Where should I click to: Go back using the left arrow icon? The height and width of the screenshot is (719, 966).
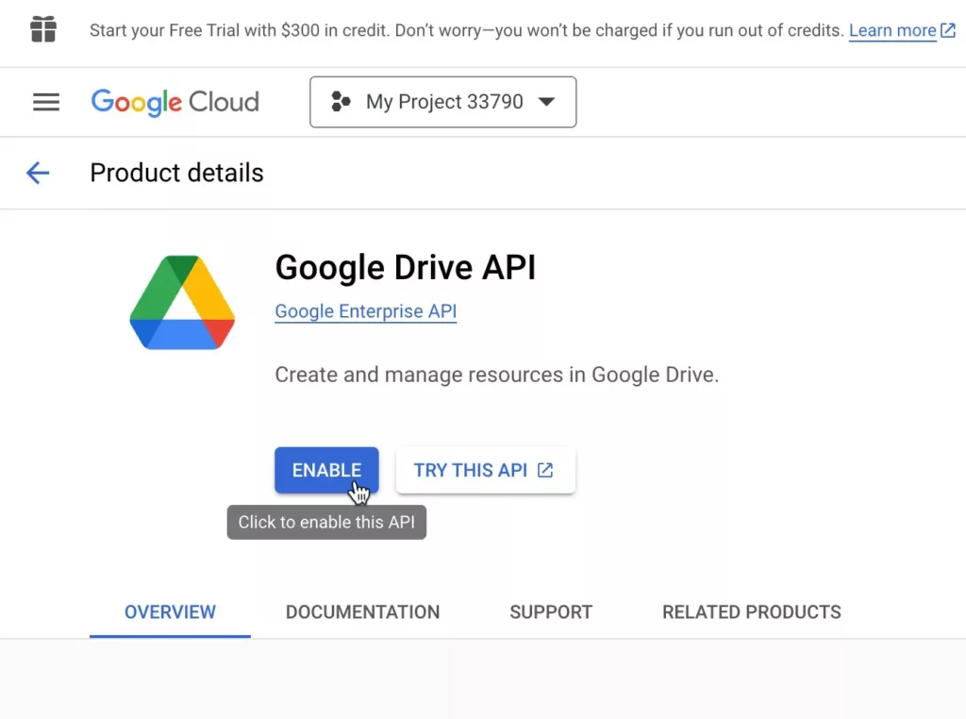click(38, 173)
